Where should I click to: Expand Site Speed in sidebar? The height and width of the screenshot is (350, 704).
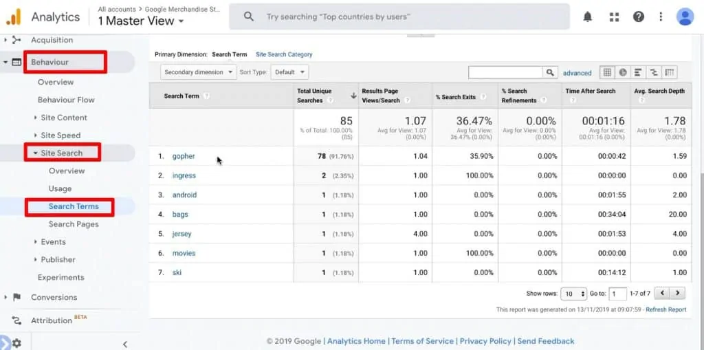36,135
